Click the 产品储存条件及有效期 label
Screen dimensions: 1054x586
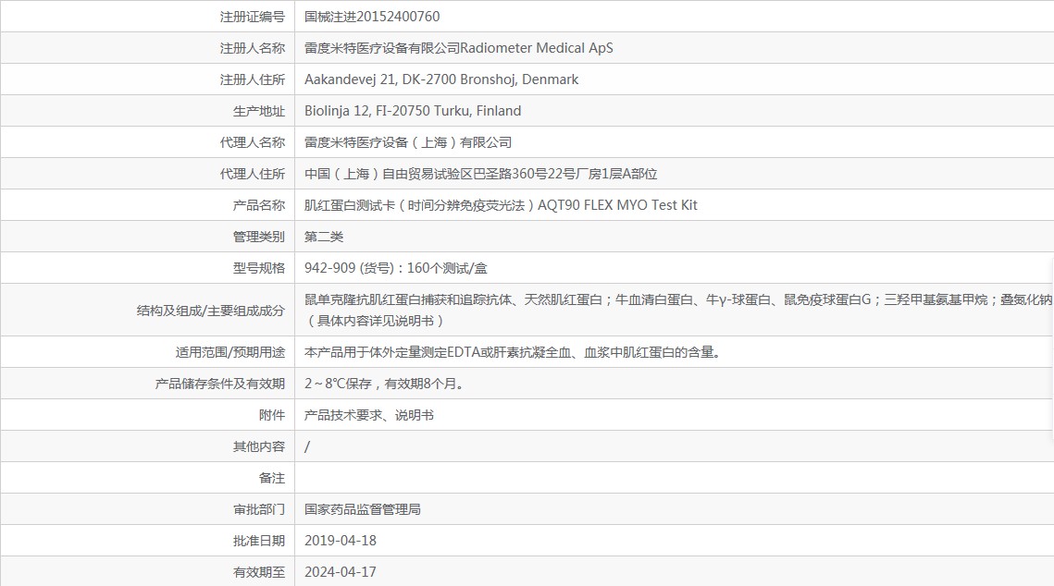(220, 384)
